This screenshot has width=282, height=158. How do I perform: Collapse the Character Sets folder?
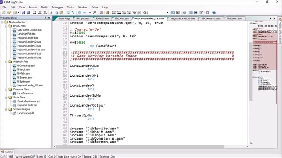click(6, 90)
